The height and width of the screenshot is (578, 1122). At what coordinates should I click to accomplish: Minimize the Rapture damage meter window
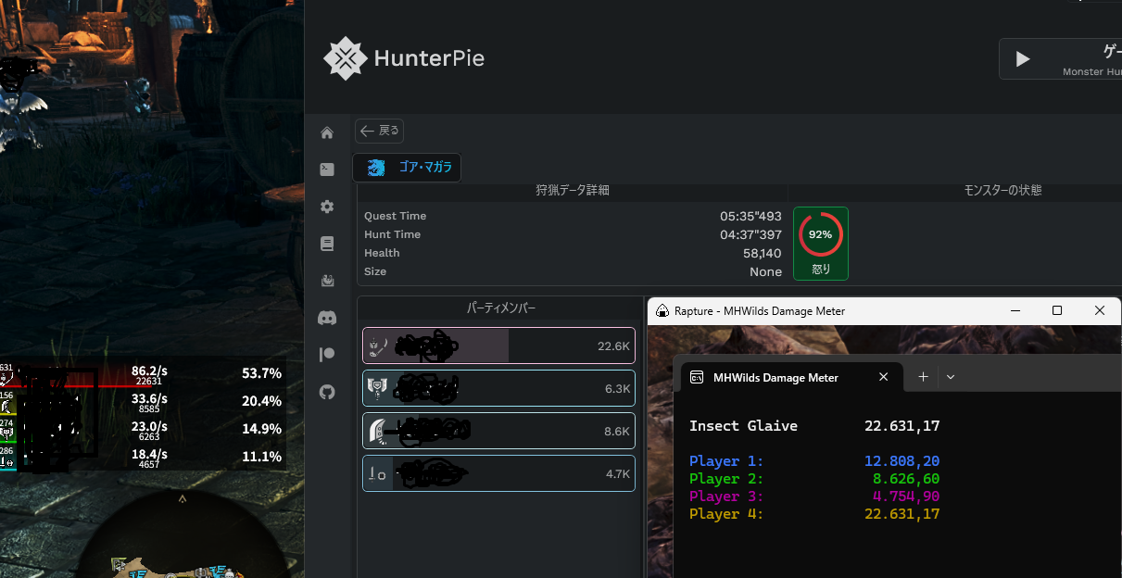[1015, 311]
